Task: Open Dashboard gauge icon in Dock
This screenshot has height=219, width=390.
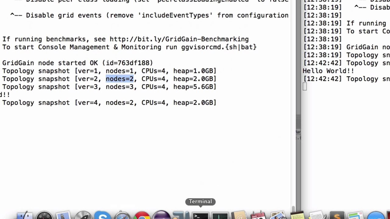Action: (44, 215)
